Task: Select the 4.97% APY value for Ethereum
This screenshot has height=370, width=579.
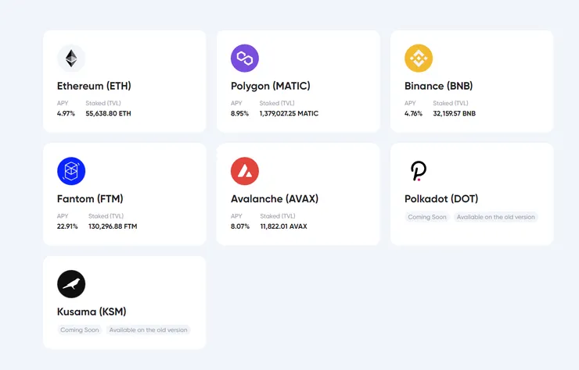Action: pyautogui.click(x=66, y=113)
